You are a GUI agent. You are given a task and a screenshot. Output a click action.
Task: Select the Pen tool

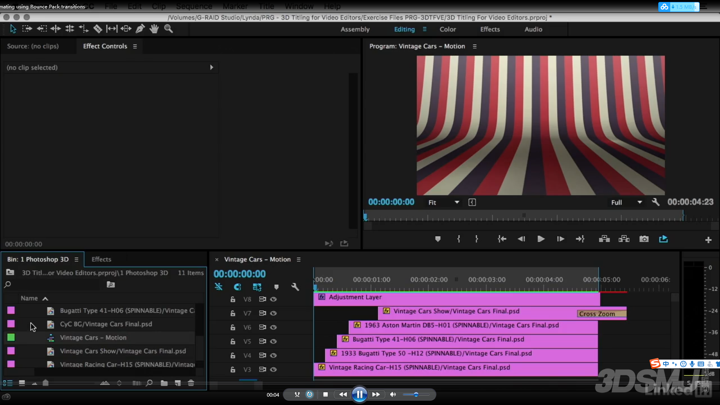(140, 29)
